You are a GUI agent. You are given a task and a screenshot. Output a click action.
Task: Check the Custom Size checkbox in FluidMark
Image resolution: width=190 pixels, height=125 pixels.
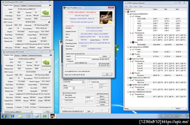tap(90, 82)
